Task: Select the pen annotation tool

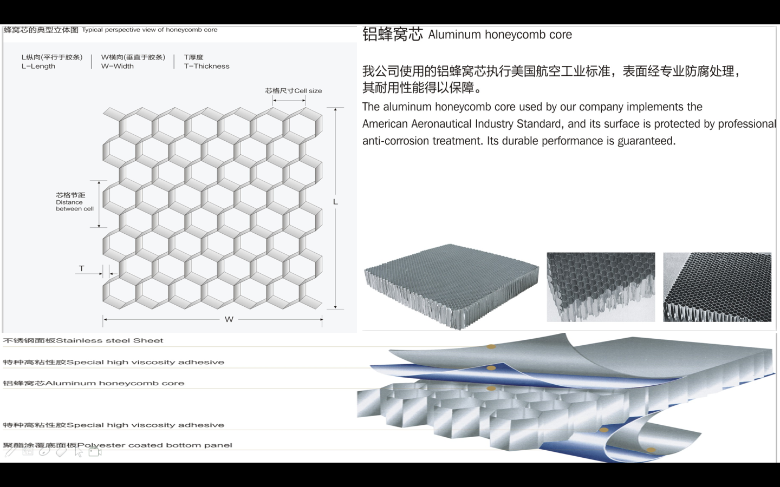Action: point(10,452)
